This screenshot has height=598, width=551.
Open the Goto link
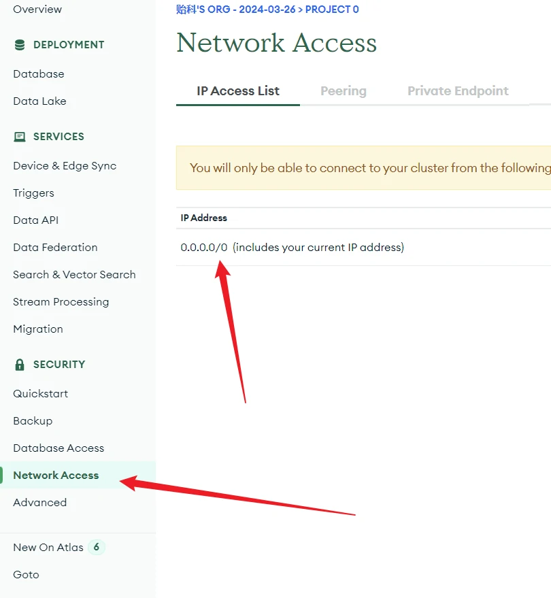click(26, 575)
